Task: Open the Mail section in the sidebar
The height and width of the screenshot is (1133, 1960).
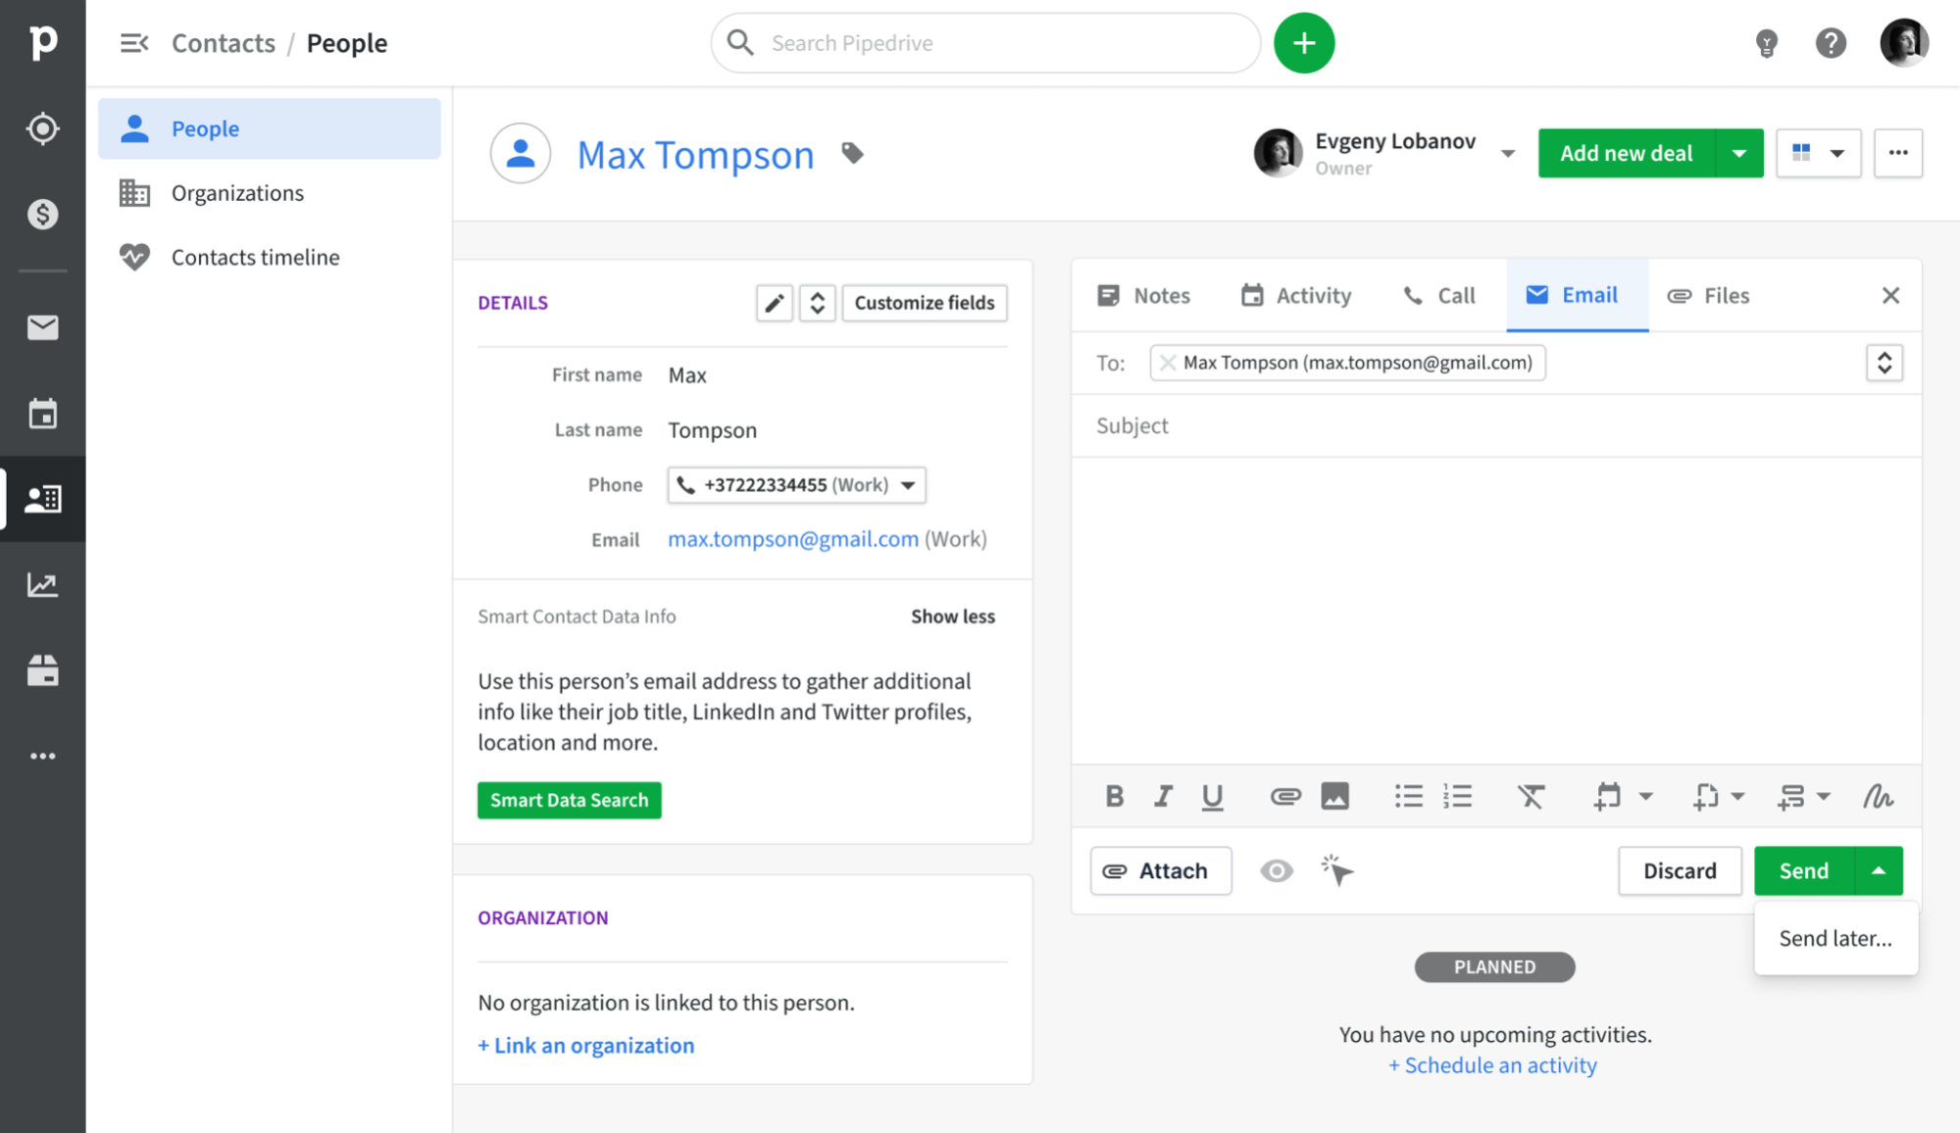Action: pos(42,328)
